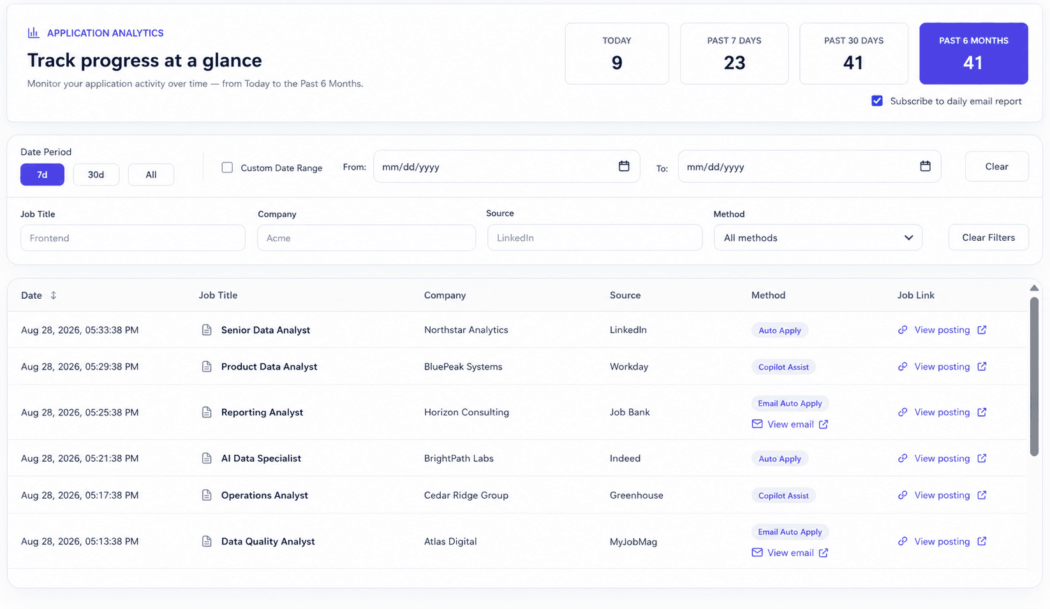Click the BrightPath Labs company cell
Viewport: 1050px width, 609px height.
[x=459, y=458]
